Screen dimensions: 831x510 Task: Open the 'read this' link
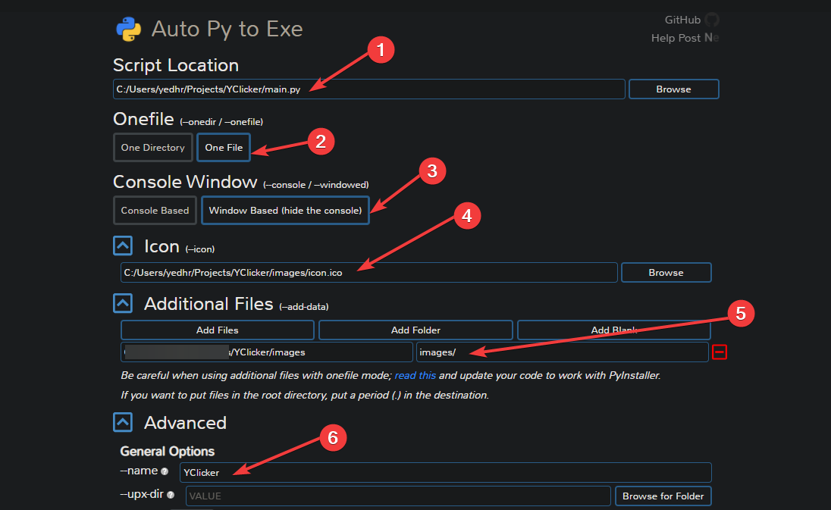pyautogui.click(x=415, y=375)
